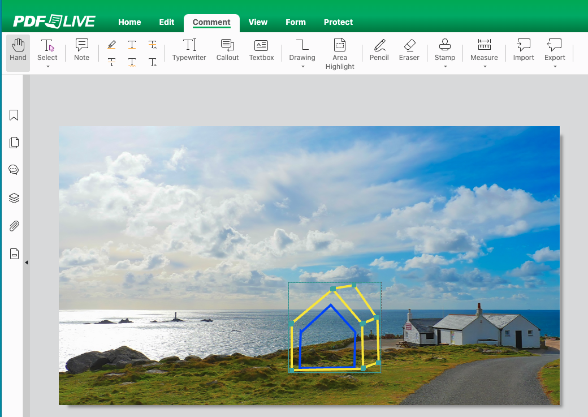Viewport: 588px width, 417px height.
Task: Select the Strikethrough annotation tool
Action: [x=111, y=62]
